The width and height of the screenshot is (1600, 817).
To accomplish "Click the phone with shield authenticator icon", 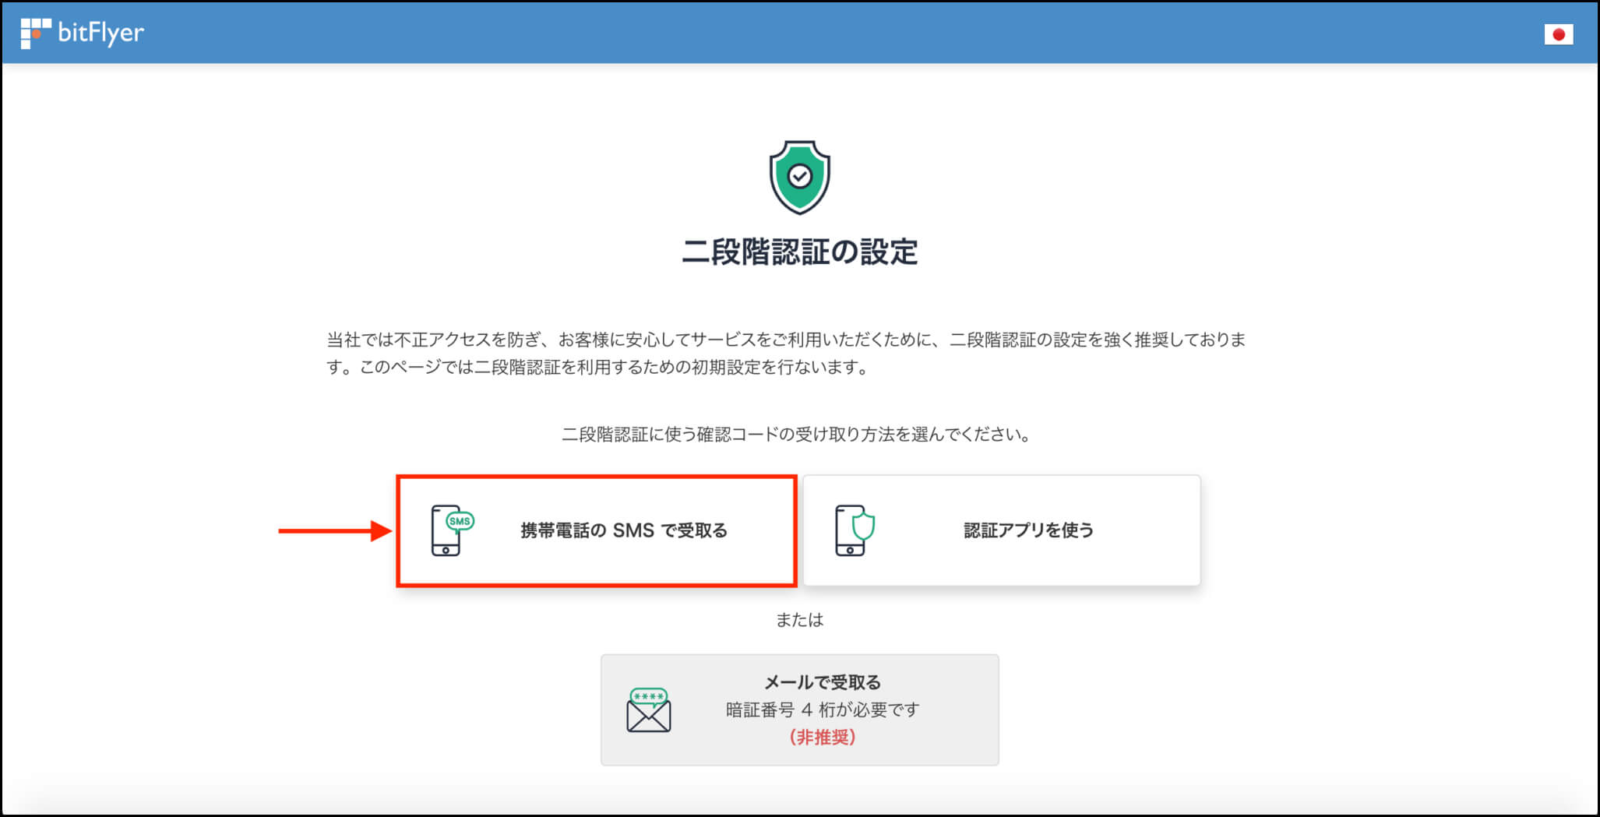I will pyautogui.click(x=855, y=530).
